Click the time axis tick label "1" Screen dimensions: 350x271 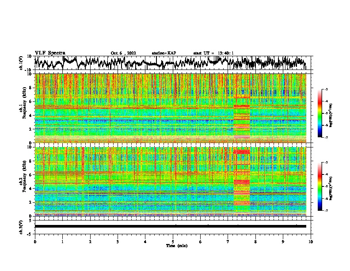[62, 242]
